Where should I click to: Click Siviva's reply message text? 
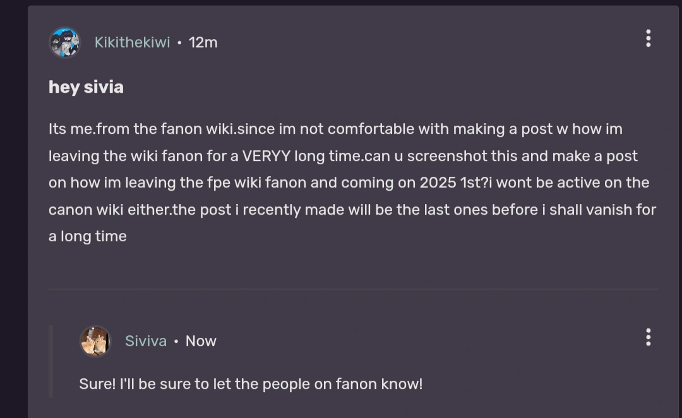tap(251, 383)
